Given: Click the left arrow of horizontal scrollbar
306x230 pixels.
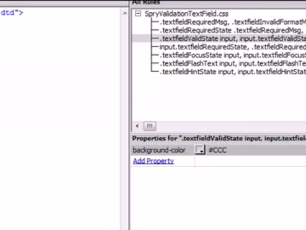Looking at the screenshot, I should pyautogui.click(x=137, y=126).
